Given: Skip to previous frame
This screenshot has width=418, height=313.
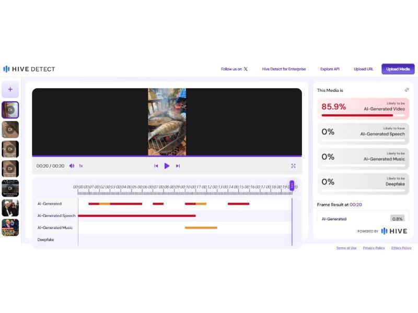Looking at the screenshot, I should 156,166.
